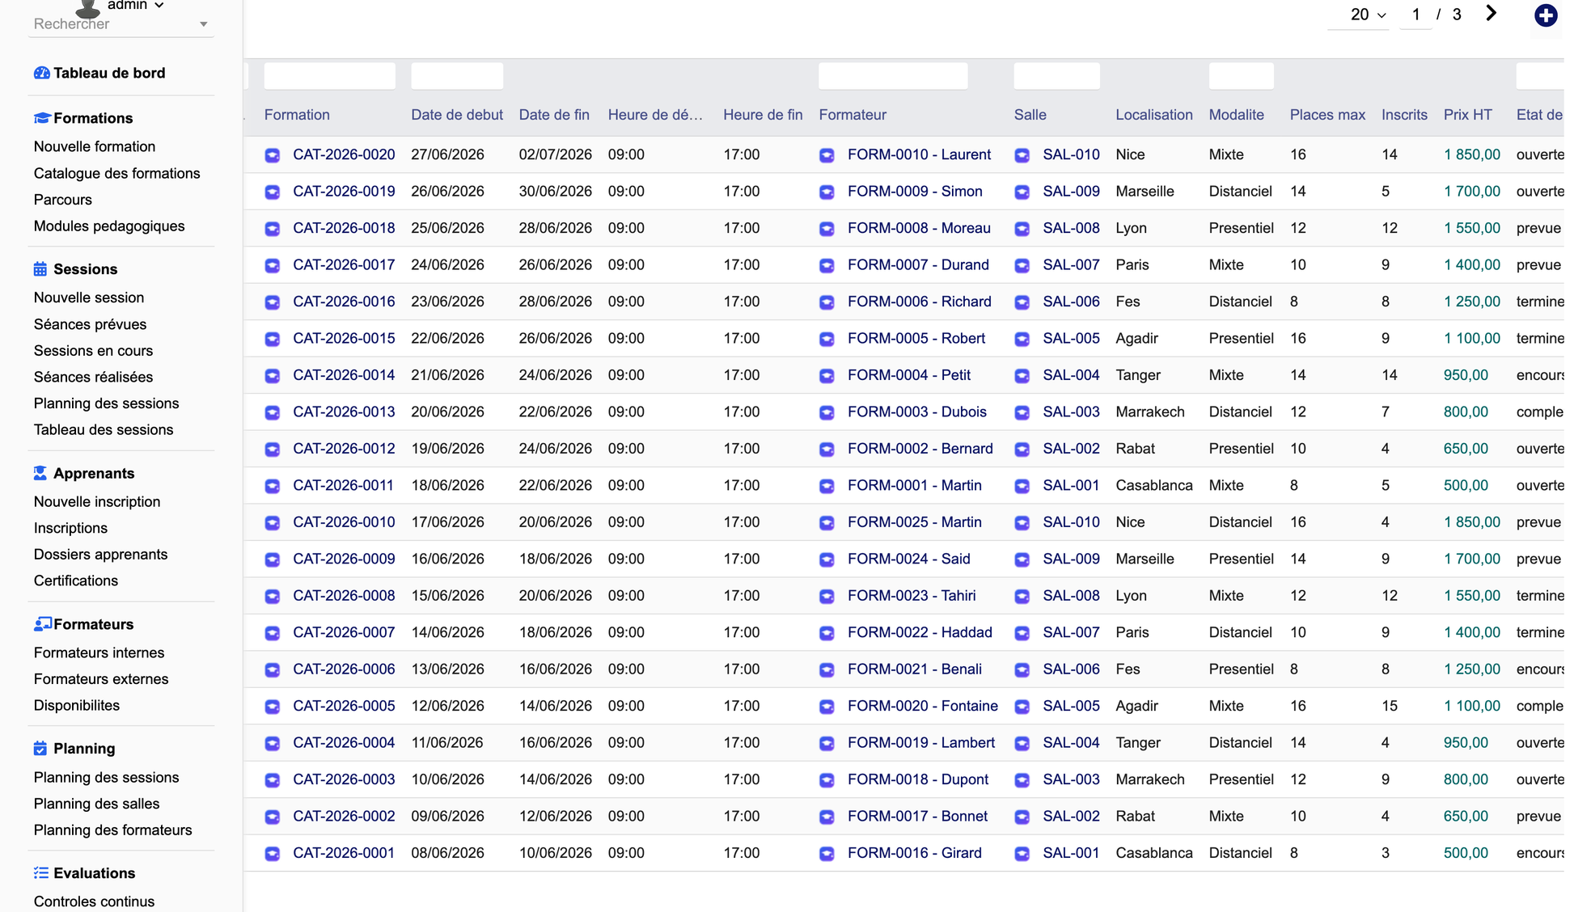Click the Formateur column filter field
The width and height of the screenshot is (1574, 912).
click(x=893, y=76)
